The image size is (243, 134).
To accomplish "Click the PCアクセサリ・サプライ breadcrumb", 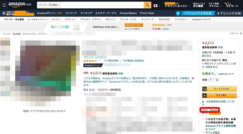I will [x=34, y=34].
